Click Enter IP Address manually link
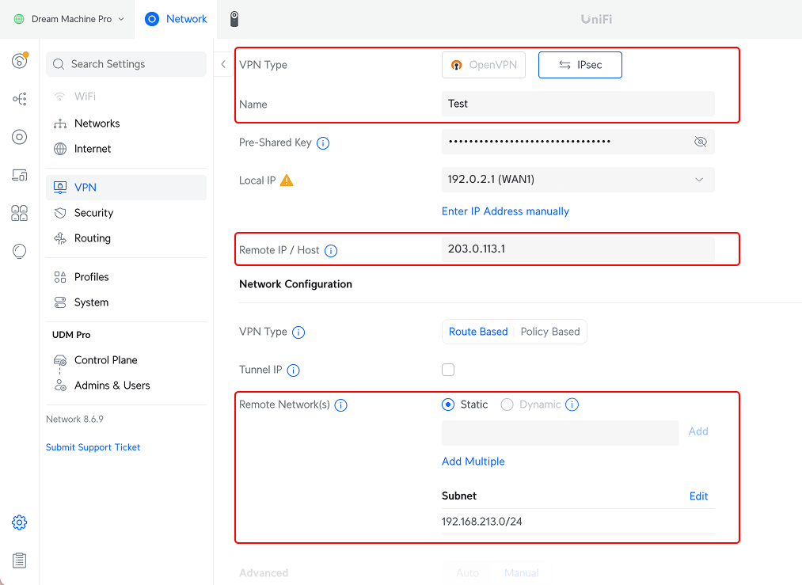Screen dimensions: 802x585 click(x=505, y=211)
